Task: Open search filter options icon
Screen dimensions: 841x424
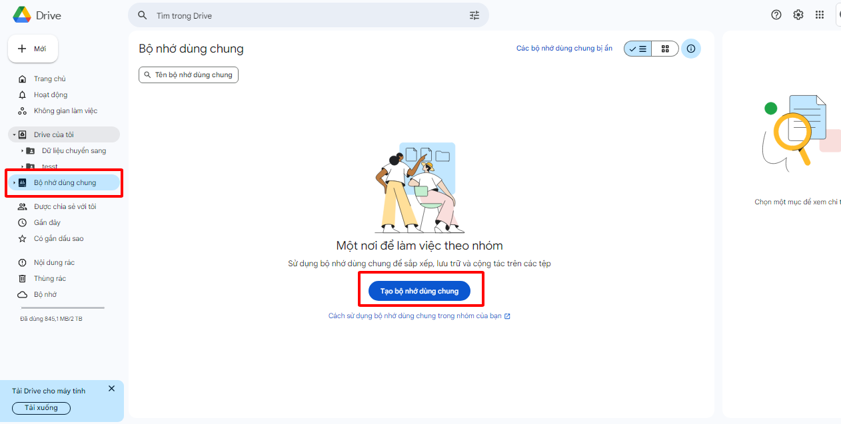Action: coord(474,15)
